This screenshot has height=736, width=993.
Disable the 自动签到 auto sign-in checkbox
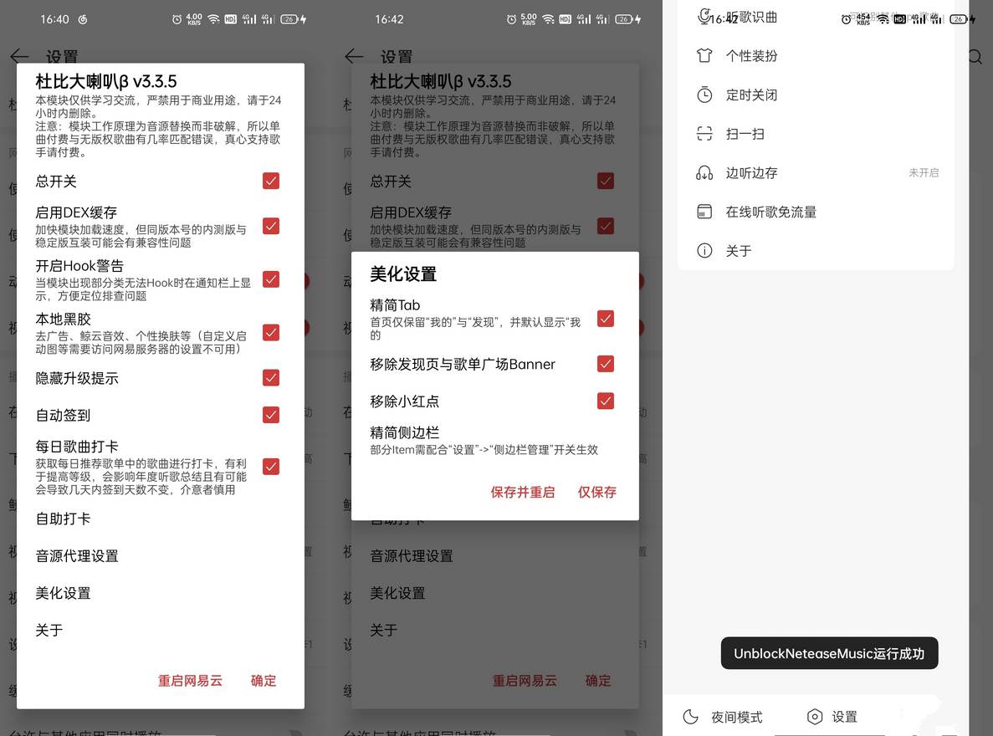tap(270, 415)
